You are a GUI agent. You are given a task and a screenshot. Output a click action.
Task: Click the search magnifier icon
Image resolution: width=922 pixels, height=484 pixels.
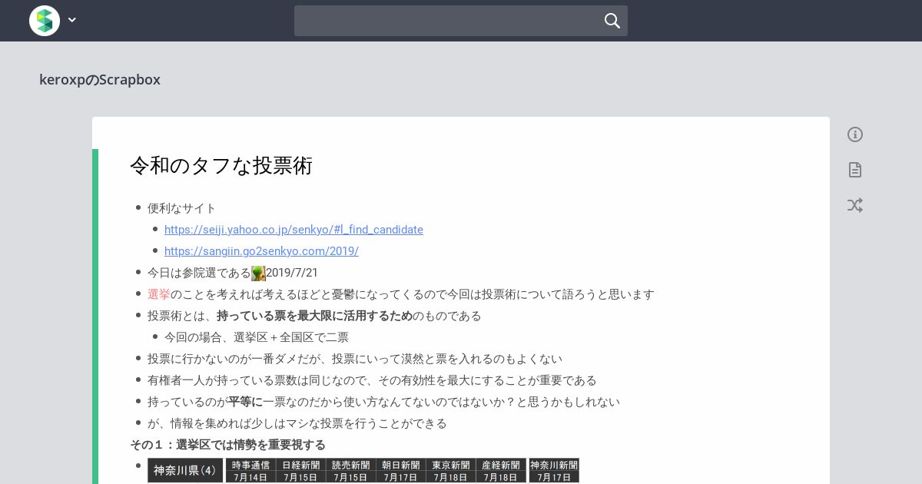point(612,21)
